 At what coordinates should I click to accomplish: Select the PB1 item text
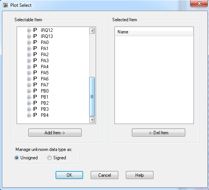pyautogui.click(x=45, y=97)
